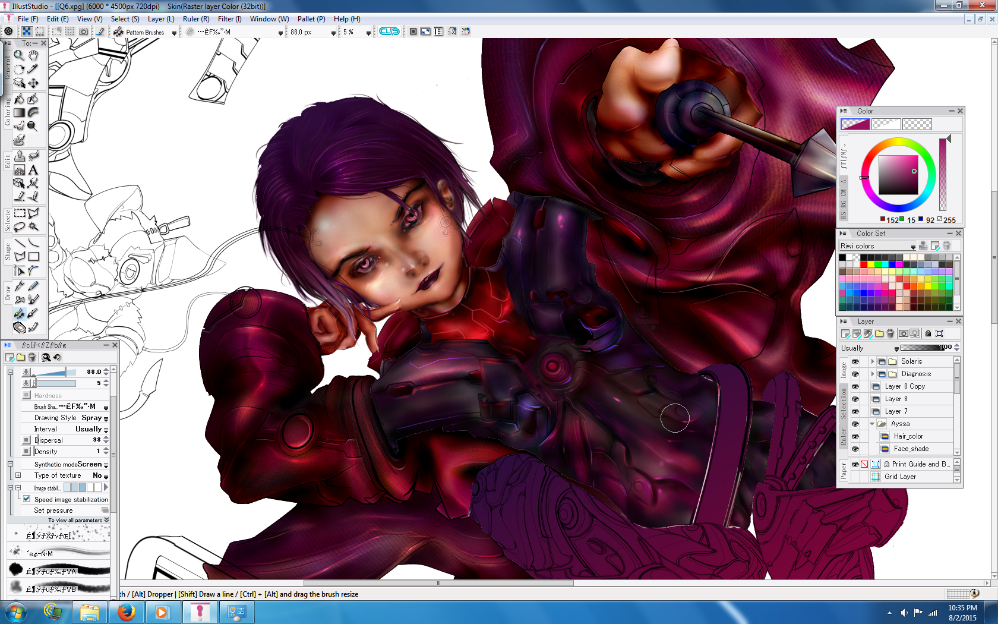Select the Fill bucket tool
The image size is (998, 624).
pos(19,98)
